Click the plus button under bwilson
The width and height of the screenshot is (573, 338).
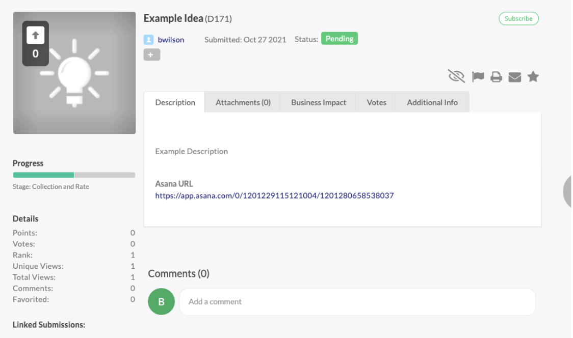[151, 55]
